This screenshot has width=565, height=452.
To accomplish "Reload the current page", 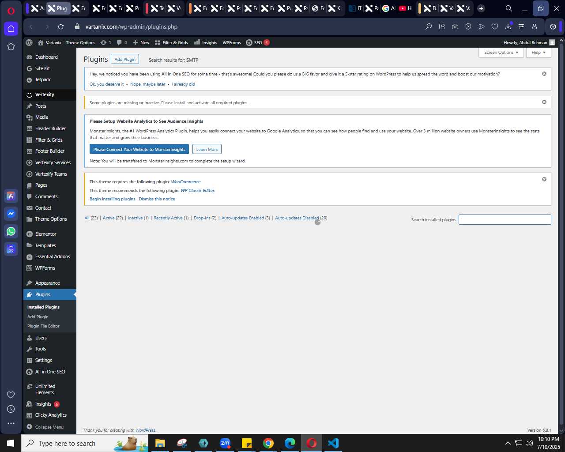I will coord(61,27).
